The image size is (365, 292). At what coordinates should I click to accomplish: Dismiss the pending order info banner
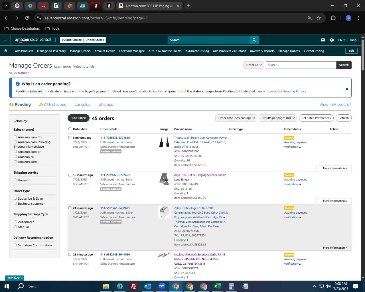point(347,89)
